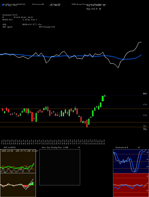
Task: Click the 'ADX signal:' label
Action: coord(7,27)
